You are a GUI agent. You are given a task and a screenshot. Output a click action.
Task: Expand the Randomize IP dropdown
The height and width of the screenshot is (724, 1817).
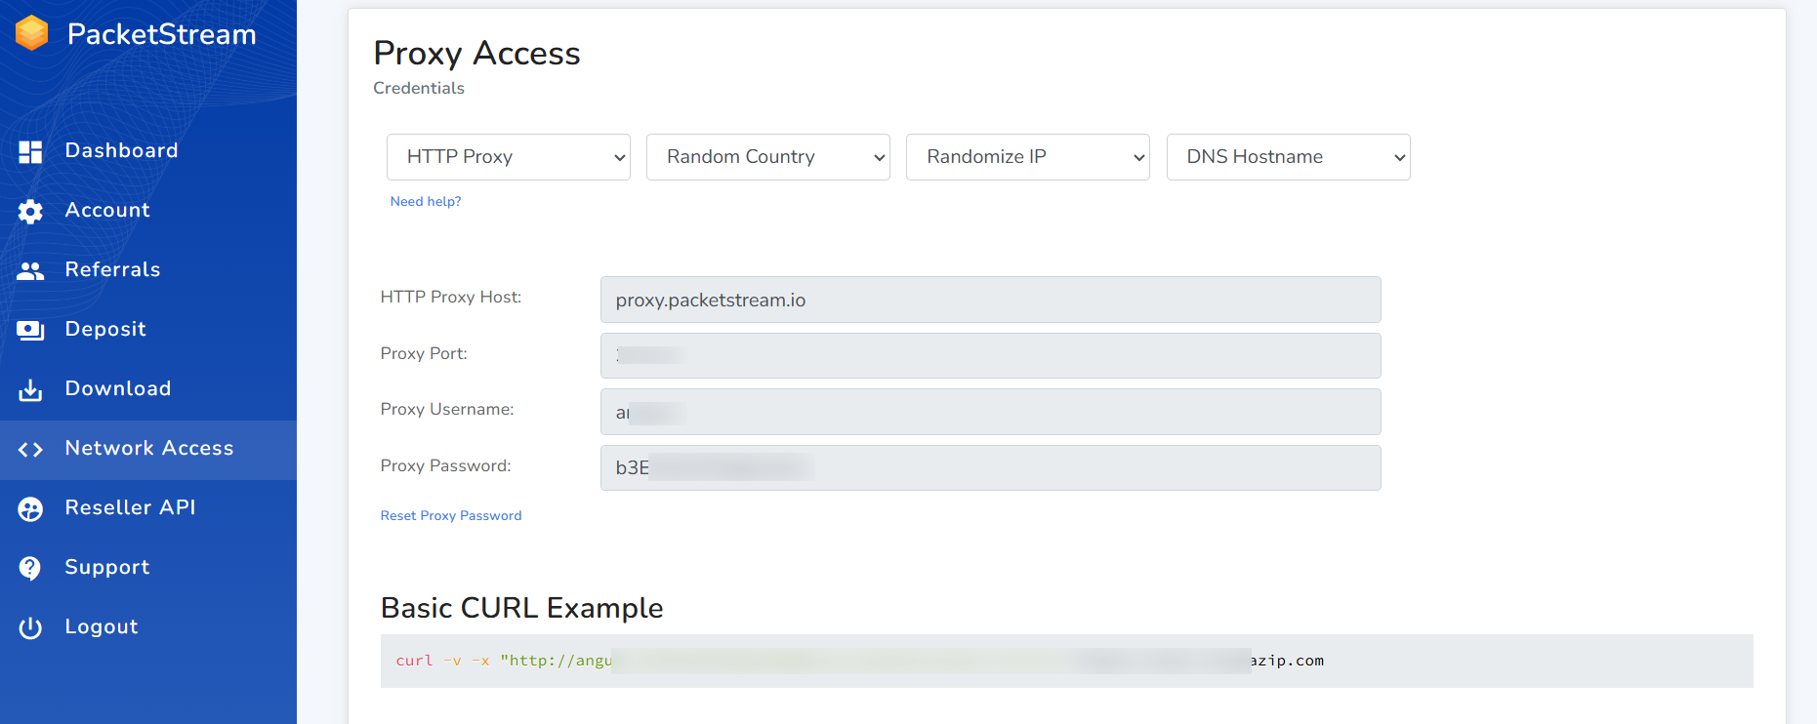coord(1028,157)
